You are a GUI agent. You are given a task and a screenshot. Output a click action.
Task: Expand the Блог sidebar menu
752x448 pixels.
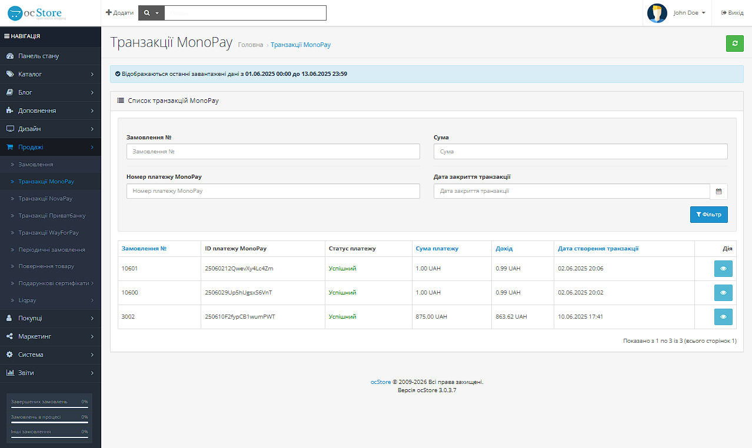click(51, 92)
